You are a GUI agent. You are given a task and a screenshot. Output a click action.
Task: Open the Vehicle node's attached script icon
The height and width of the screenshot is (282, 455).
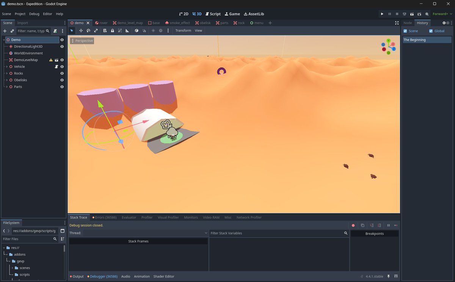(x=56, y=67)
